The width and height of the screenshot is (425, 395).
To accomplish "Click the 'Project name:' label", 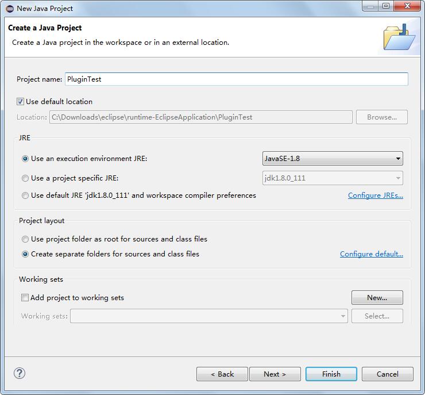I will pyautogui.click(x=39, y=79).
